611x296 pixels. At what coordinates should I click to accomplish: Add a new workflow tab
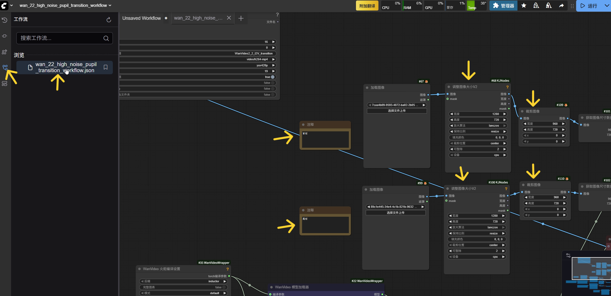[241, 18]
